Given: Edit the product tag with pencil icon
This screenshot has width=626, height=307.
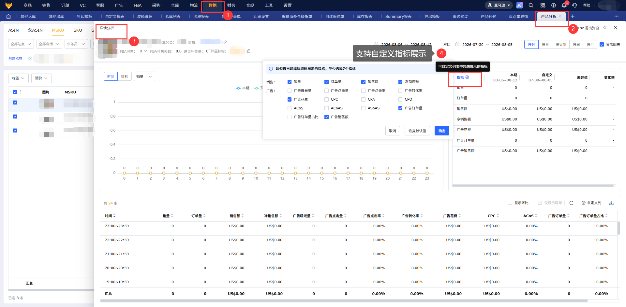Looking at the screenshot, I should (x=248, y=51).
